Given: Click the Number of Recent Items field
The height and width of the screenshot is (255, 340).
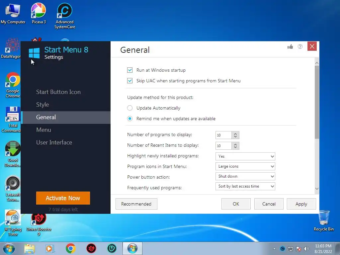Looking at the screenshot, I should 223,146.
